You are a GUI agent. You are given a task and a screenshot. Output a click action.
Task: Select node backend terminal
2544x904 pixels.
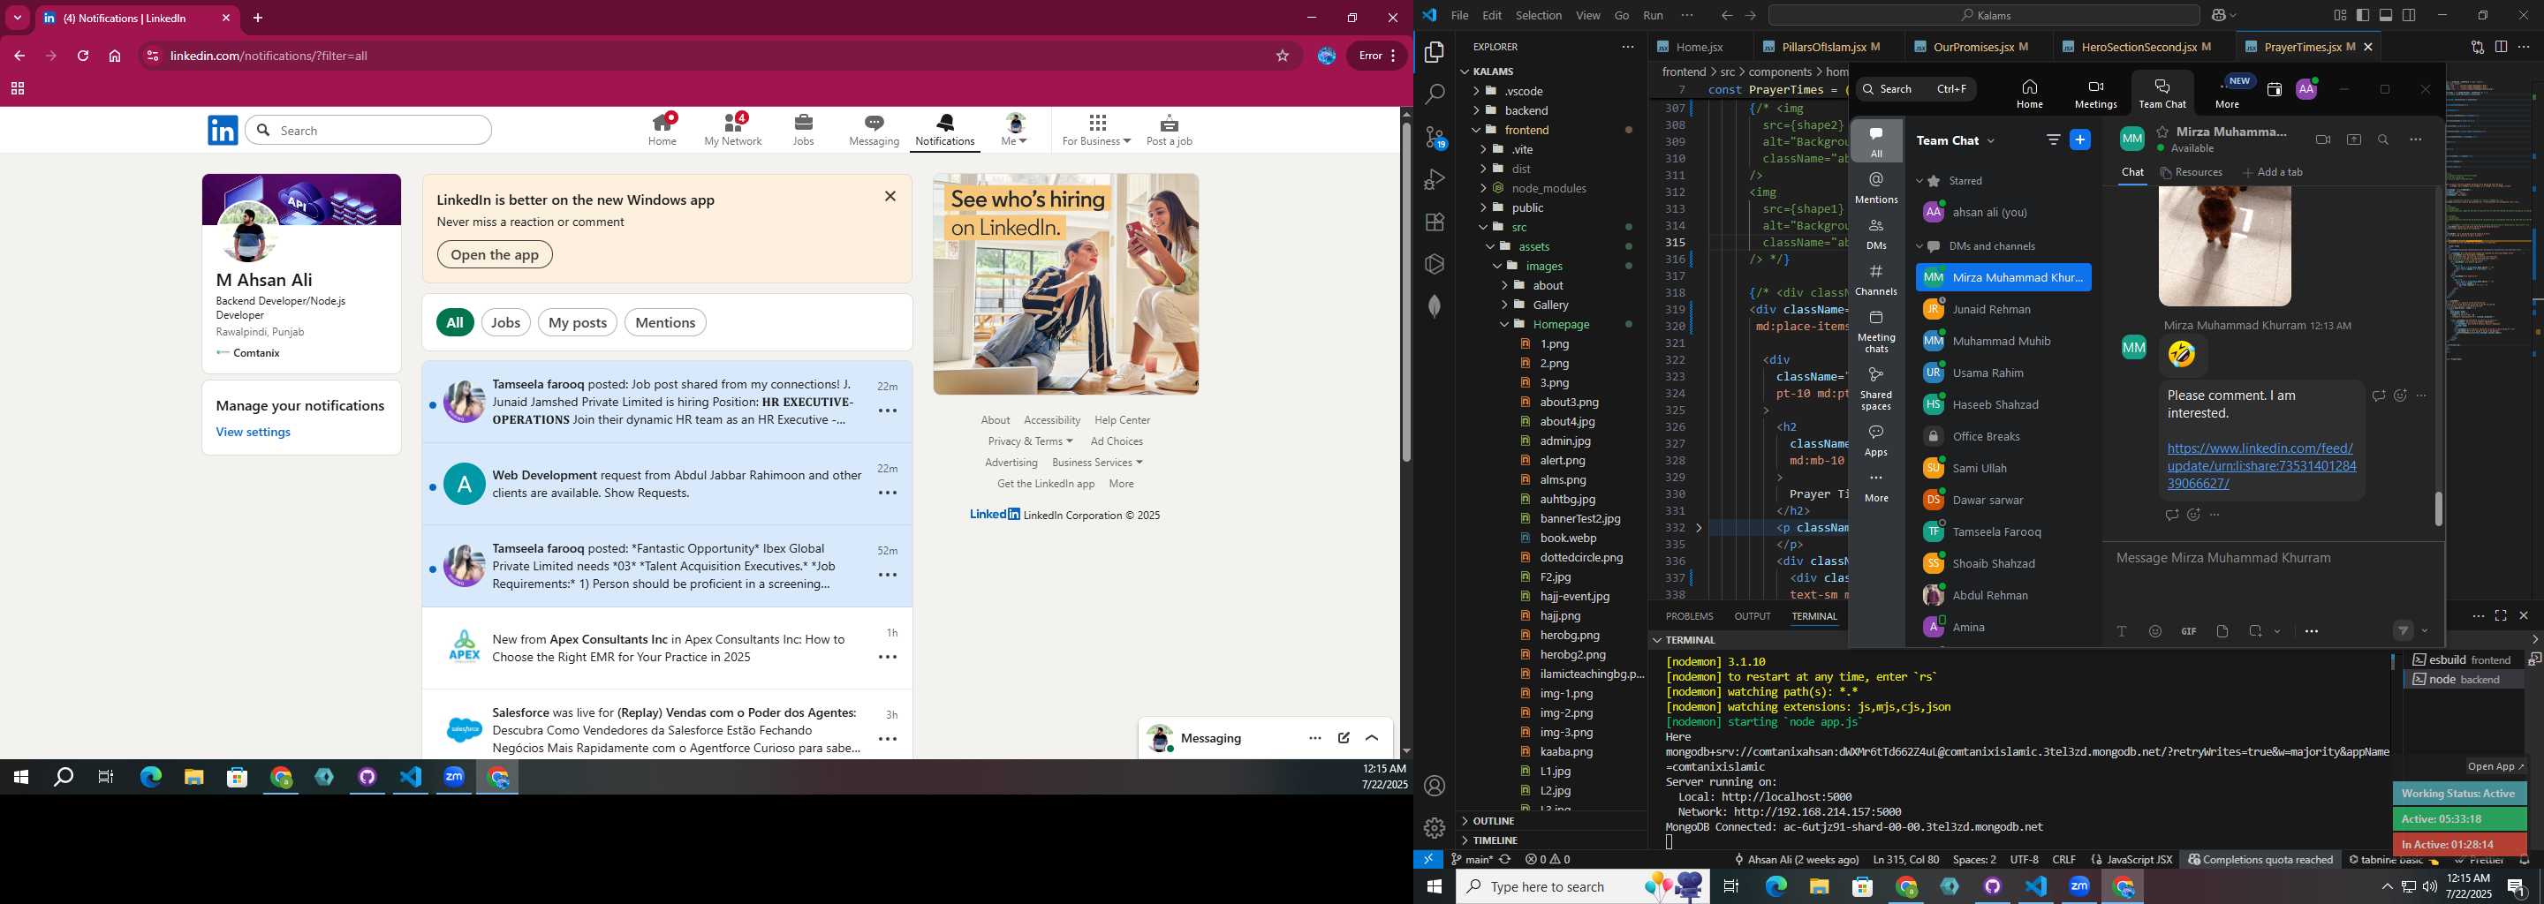(2462, 679)
